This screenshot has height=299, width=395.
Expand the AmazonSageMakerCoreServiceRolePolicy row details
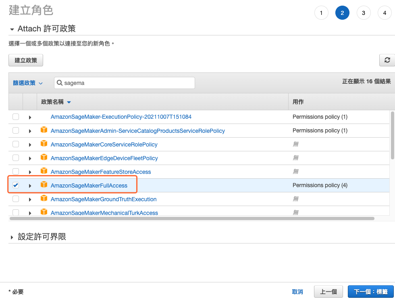(30, 144)
